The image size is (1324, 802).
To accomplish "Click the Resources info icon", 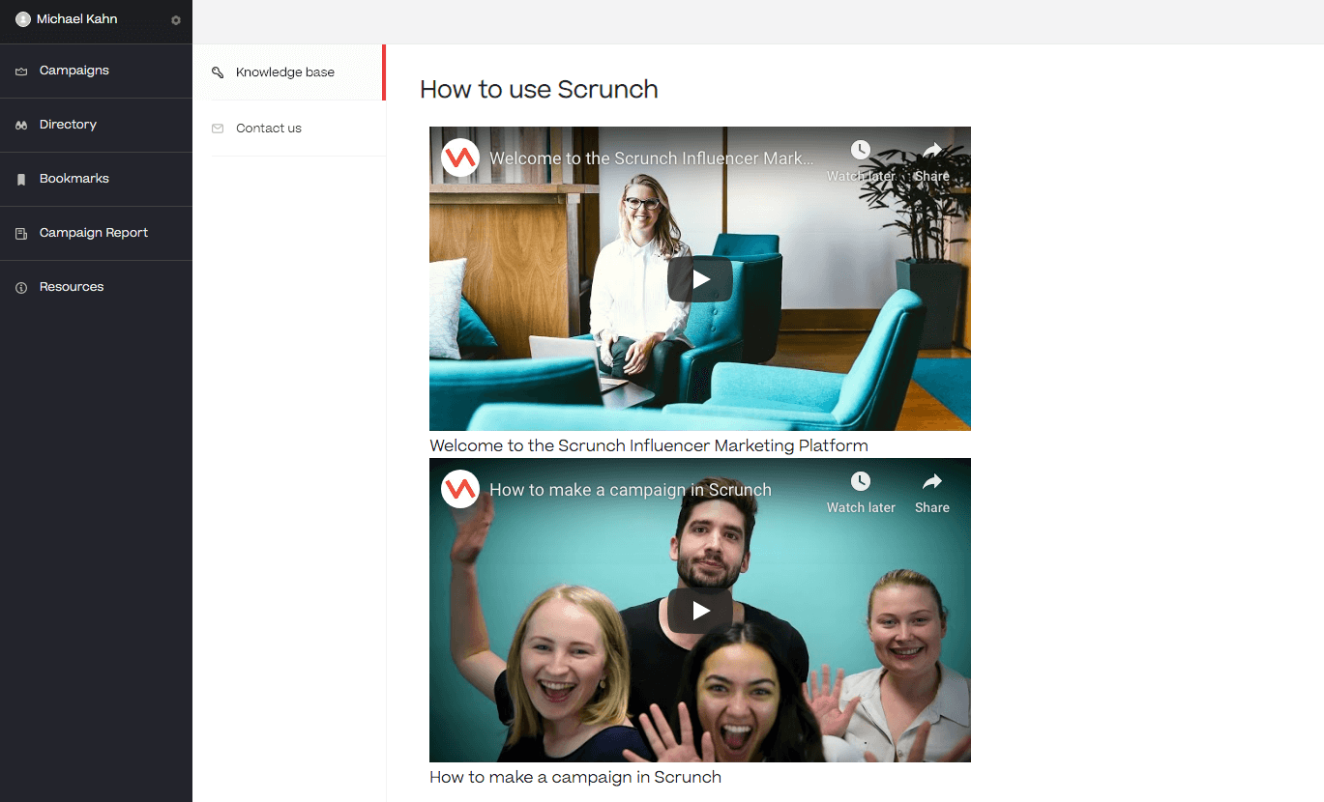I will 21,288.
